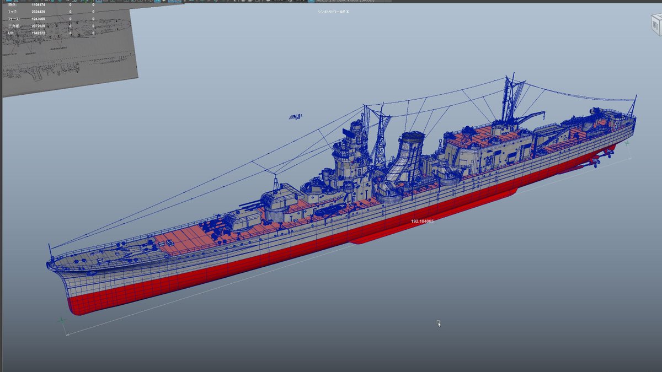Click the UV count 1942572 in HUD
662x372 pixels.
point(38,33)
